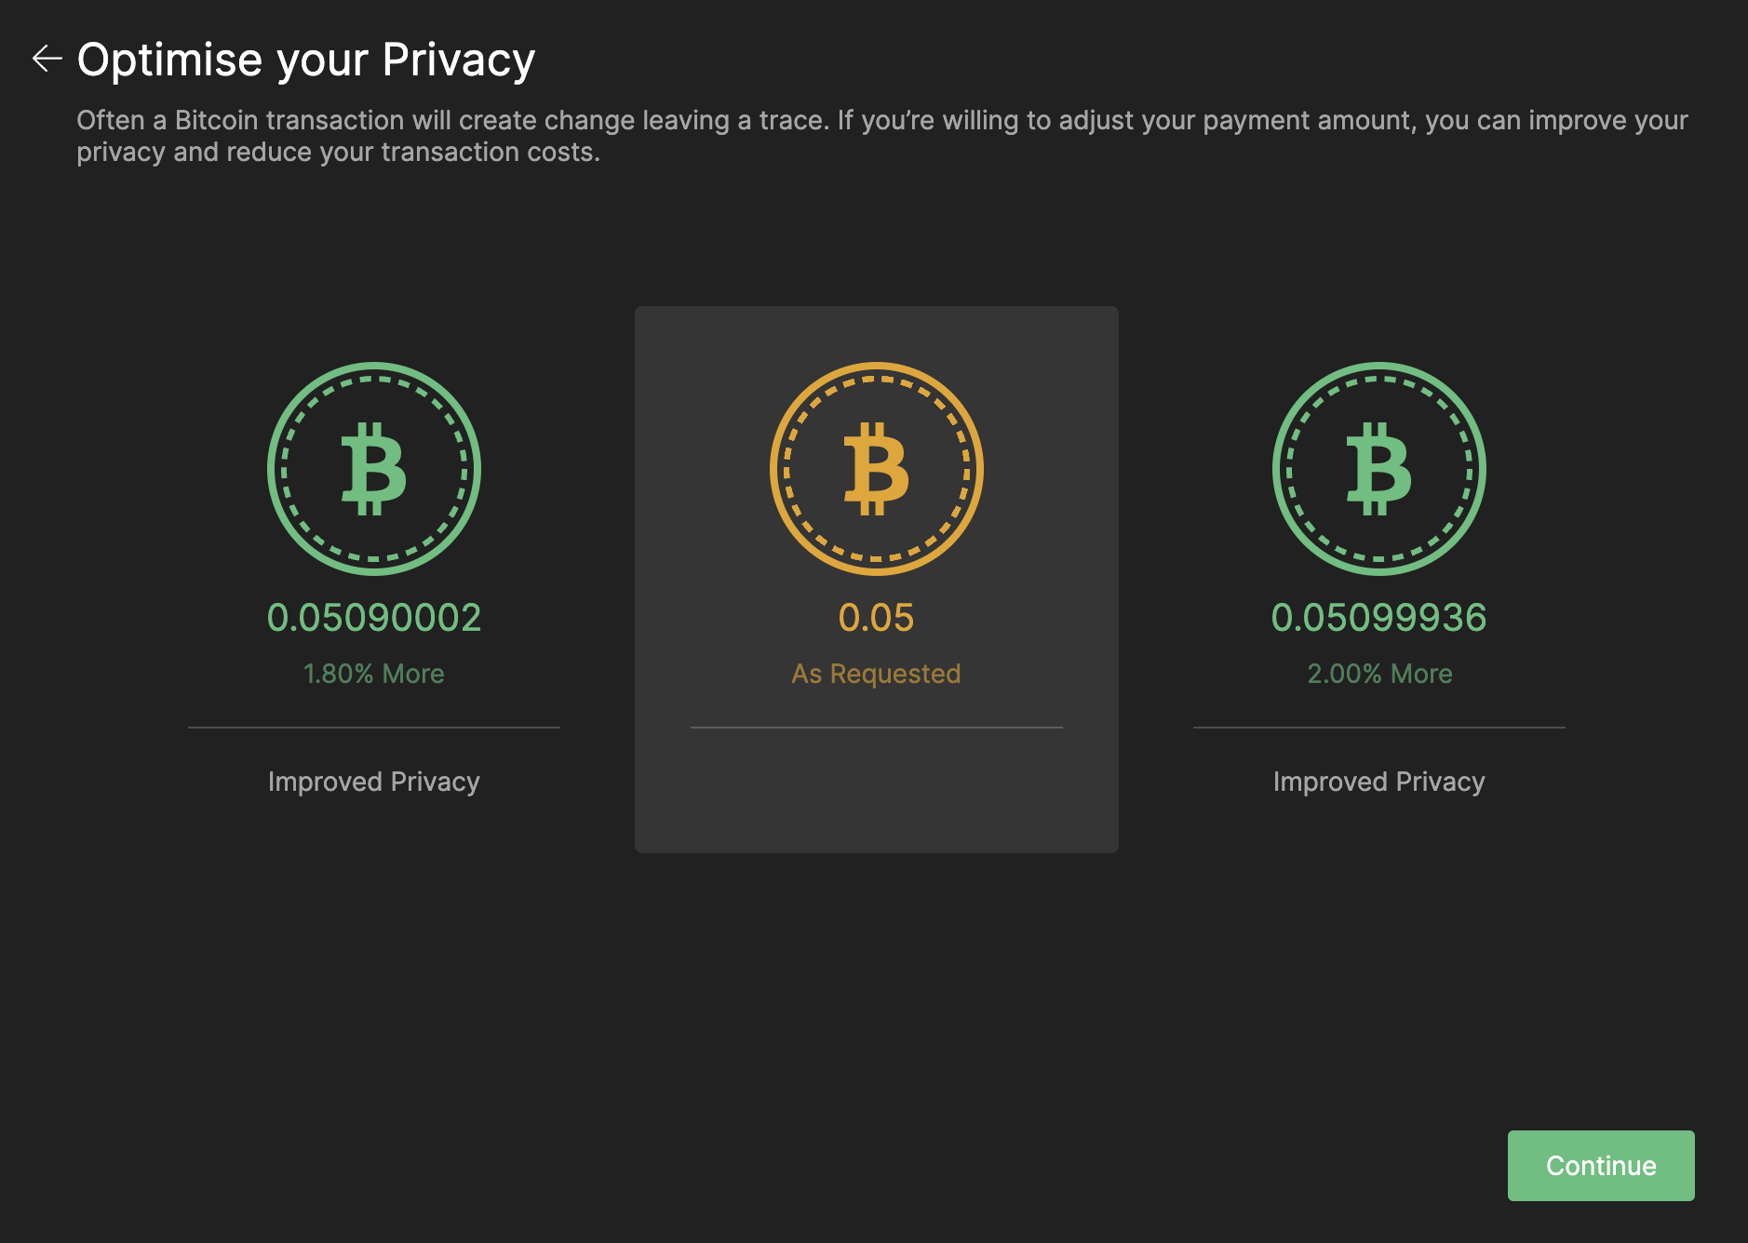
Task: Click the divider line under As Requested
Action: [877, 728]
